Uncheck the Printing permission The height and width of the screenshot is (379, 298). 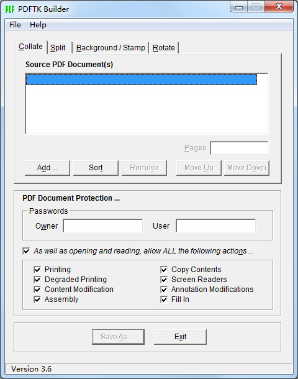(x=37, y=270)
